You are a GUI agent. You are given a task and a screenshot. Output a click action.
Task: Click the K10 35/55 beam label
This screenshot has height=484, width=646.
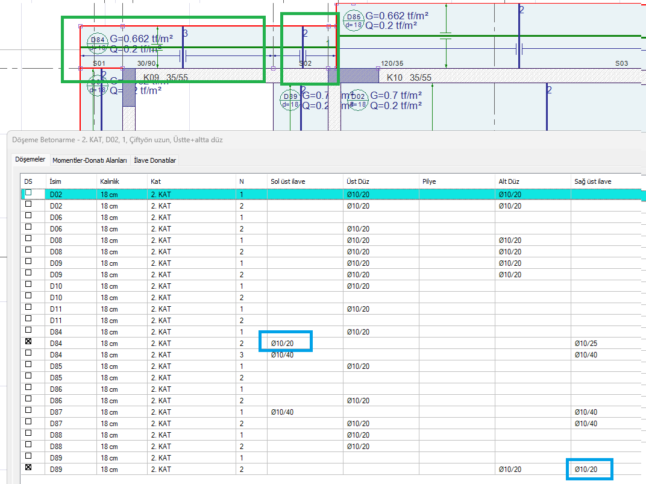409,78
